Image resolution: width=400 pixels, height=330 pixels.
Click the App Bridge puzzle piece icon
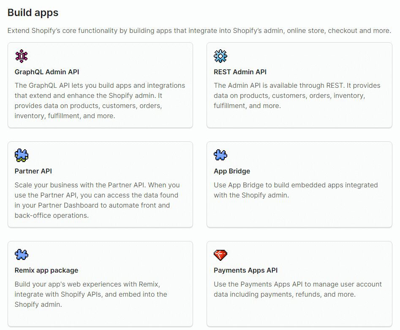click(220, 155)
